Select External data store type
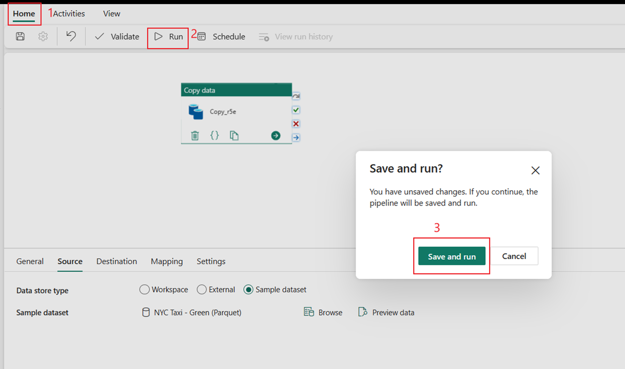 tap(216, 290)
